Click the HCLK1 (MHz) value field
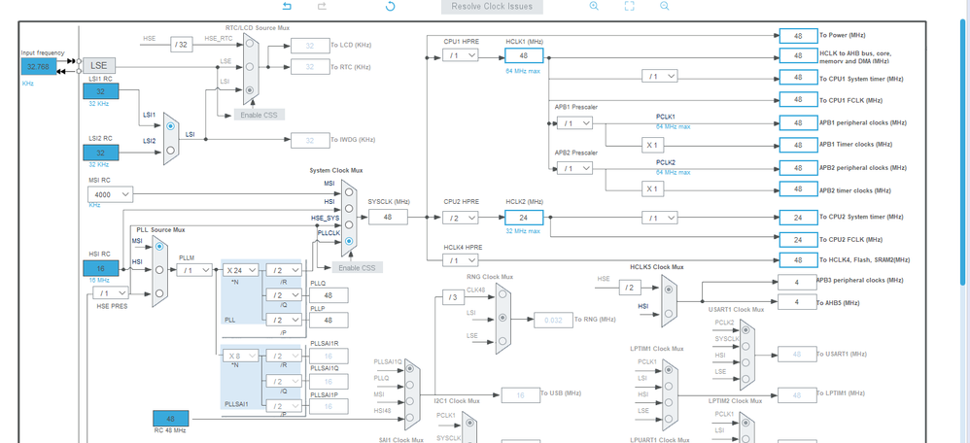The height and width of the screenshot is (443, 970). [x=524, y=55]
